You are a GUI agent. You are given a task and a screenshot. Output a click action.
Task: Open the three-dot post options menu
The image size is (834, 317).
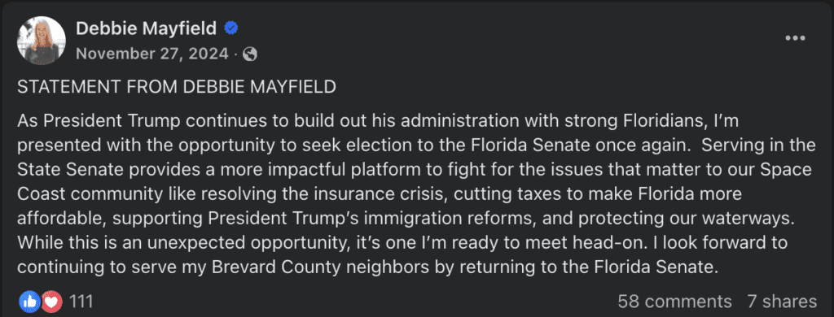point(795,38)
